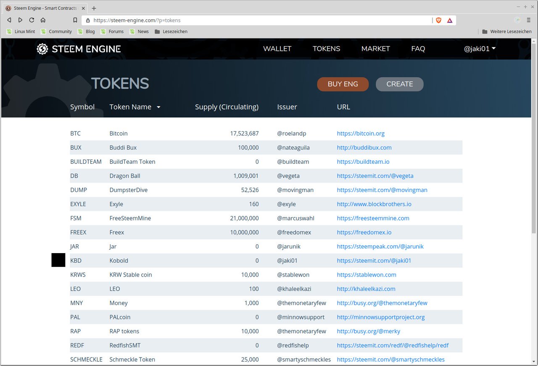This screenshot has width=538, height=366.
Task: Open the steemit.com/@vegeta link
Action: pyautogui.click(x=375, y=176)
